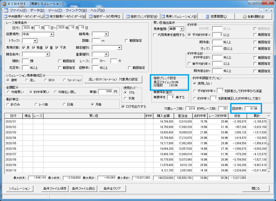Toggle the ログを出力する checkbox

pyautogui.click(x=123, y=107)
